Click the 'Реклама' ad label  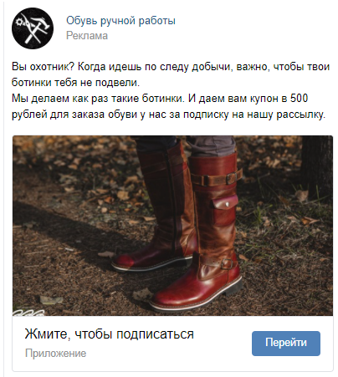pos(87,36)
